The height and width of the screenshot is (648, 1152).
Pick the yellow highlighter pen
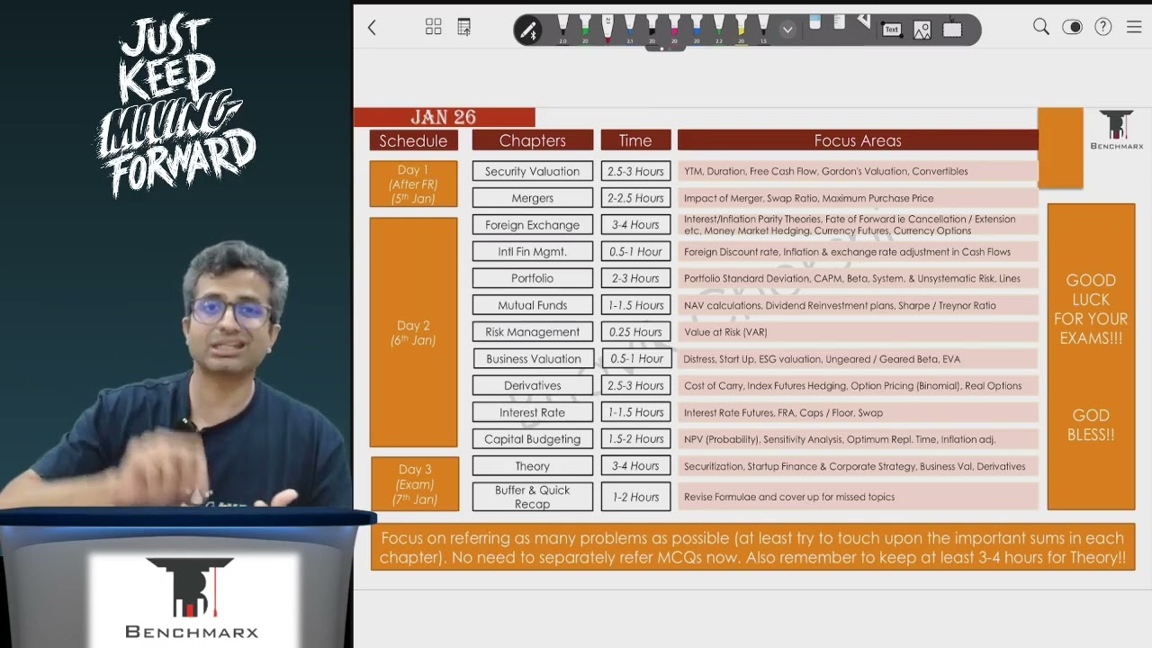741,29
